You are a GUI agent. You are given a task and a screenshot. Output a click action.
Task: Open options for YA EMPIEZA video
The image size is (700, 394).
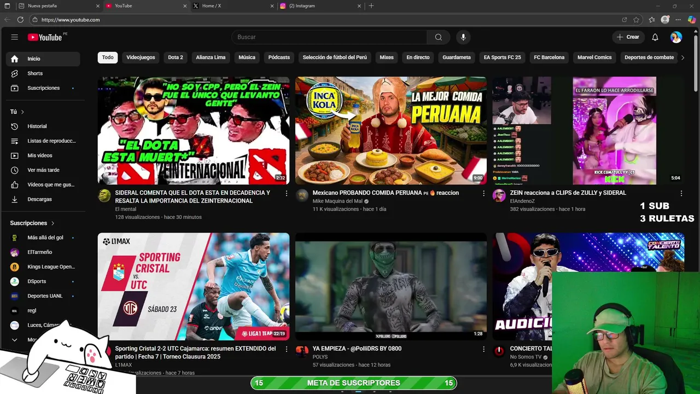(x=483, y=349)
